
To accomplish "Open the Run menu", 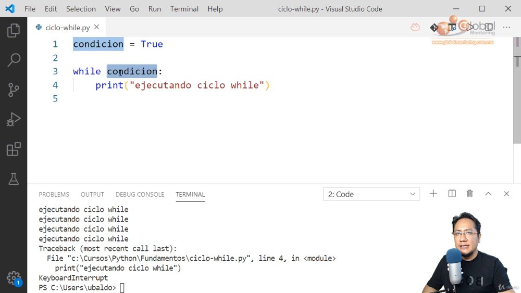I will pyautogui.click(x=155, y=9).
